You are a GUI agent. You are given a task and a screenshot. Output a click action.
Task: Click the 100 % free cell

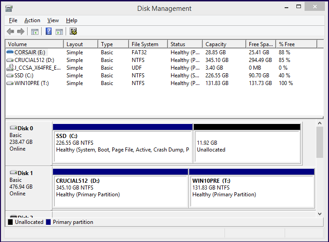click(286, 83)
